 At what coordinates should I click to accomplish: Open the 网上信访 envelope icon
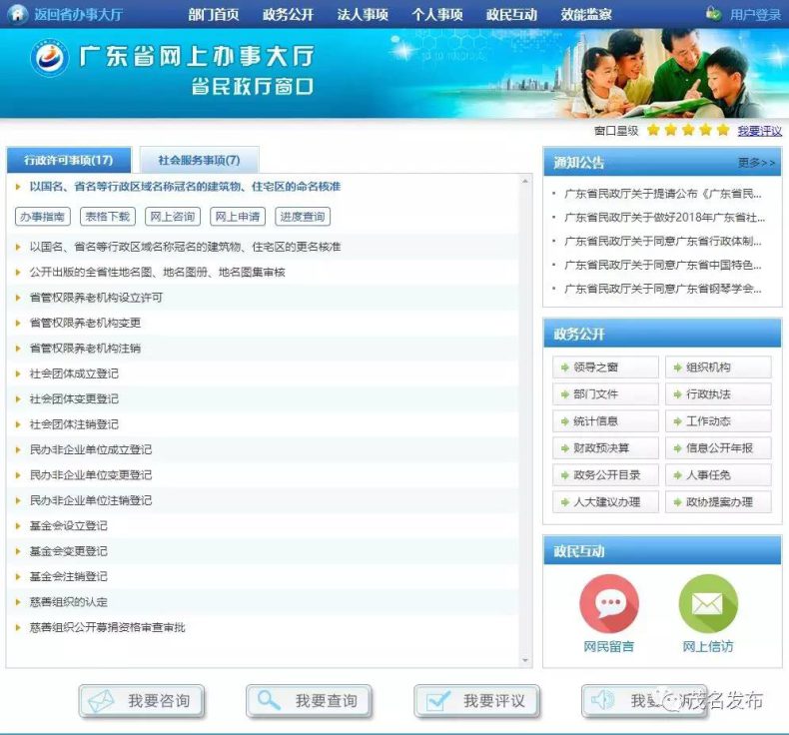click(708, 604)
